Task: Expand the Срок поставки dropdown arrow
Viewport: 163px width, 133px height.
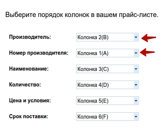Action: coord(136,117)
